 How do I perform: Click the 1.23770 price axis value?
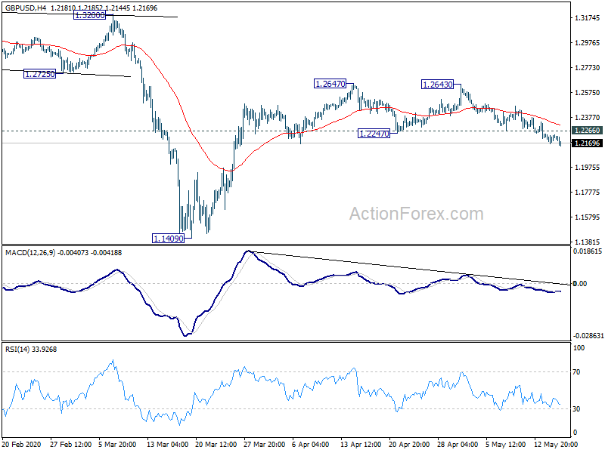tap(588, 118)
